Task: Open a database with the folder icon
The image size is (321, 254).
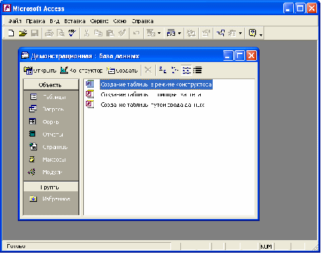Action: click(23, 33)
